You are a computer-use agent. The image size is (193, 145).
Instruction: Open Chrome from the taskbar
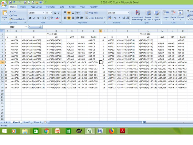pyautogui.click(x=47, y=131)
